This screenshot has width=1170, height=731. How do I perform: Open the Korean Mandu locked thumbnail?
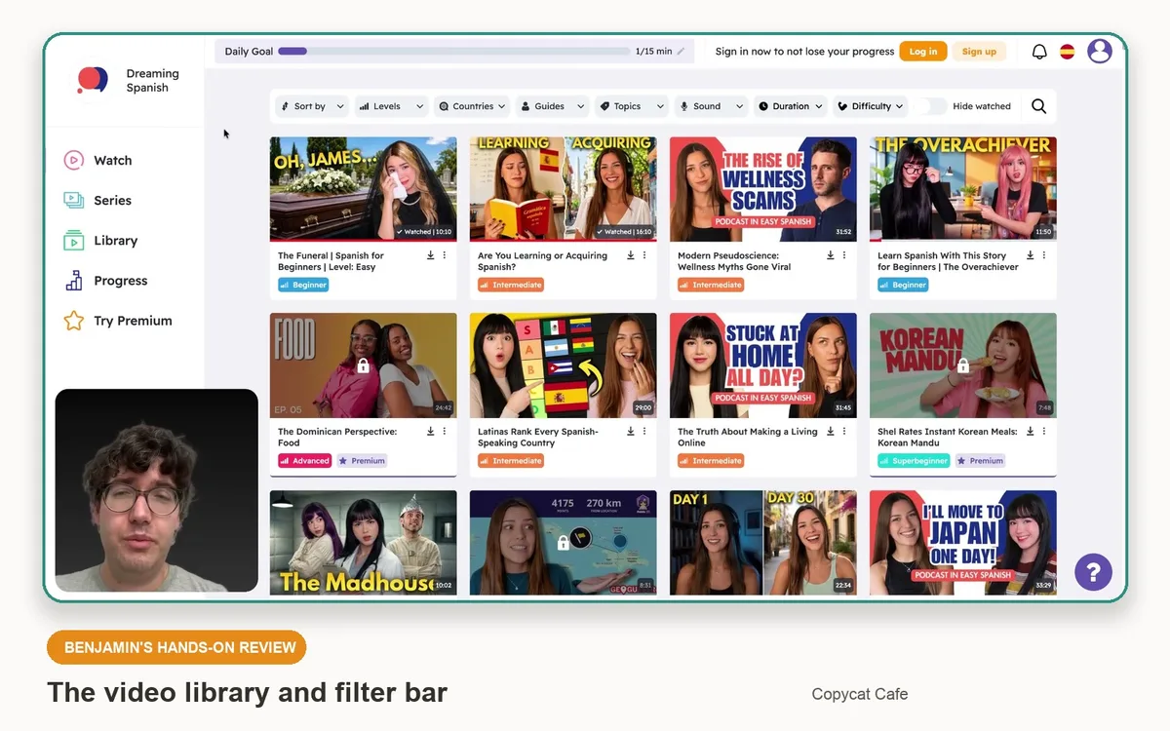click(x=963, y=365)
